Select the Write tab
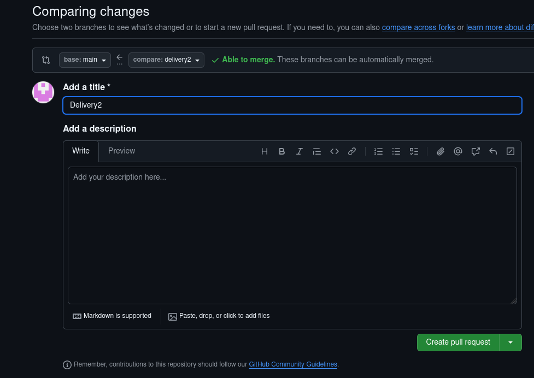 [x=81, y=151]
